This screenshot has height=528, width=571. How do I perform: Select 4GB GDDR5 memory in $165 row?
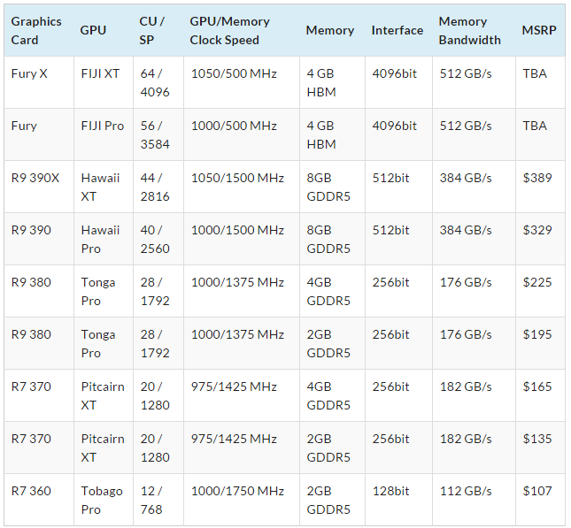pos(333,395)
